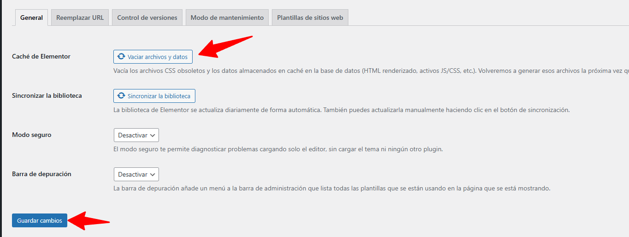The height and width of the screenshot is (237, 629).
Task: Click the safe mode description text
Action: point(278,149)
